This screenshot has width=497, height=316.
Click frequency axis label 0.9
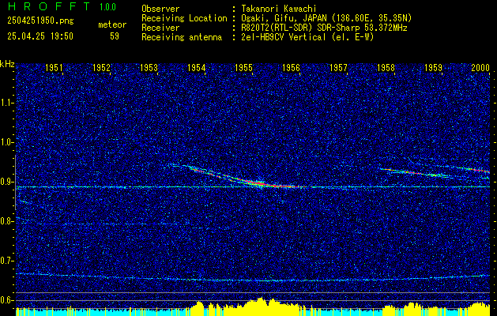pyautogui.click(x=7, y=182)
